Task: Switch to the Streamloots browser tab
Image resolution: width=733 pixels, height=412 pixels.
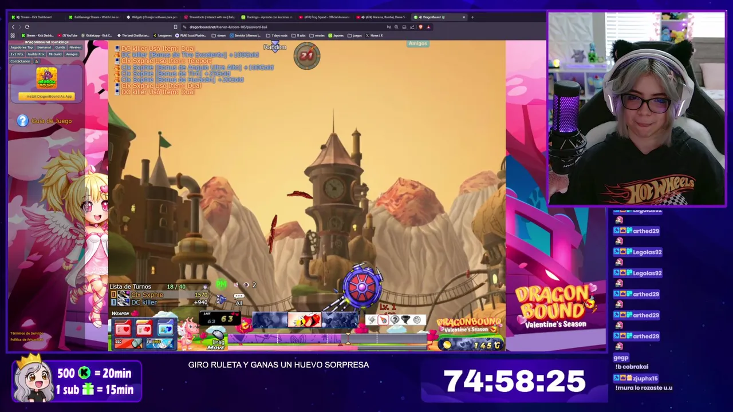Action: [x=210, y=17]
